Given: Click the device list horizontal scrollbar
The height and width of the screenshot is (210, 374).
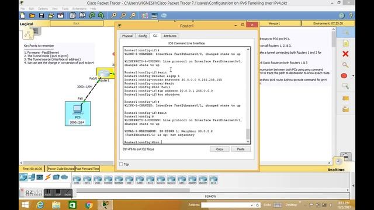Looking at the screenshot, I should pos(133,190).
